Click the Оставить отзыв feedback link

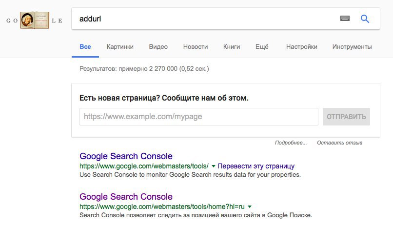pyautogui.click(x=340, y=143)
